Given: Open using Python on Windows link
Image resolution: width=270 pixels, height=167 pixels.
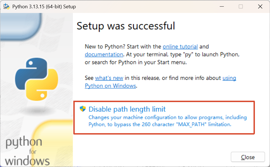Looking at the screenshot, I should 110,86.
